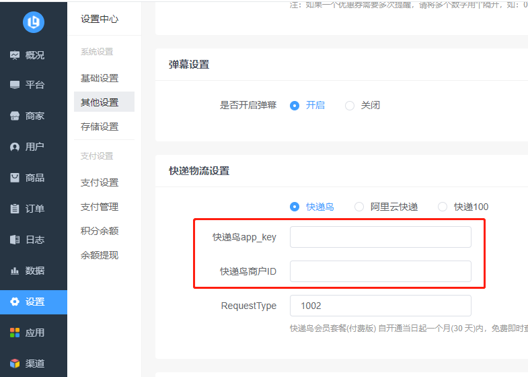The width and height of the screenshot is (528, 377).
Task: Open the 订单 order clipboard icon
Action: tap(15, 209)
